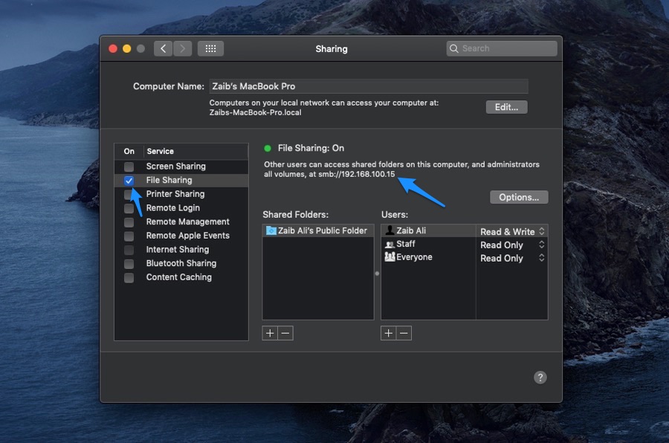Select Staff in Users list

(428, 244)
